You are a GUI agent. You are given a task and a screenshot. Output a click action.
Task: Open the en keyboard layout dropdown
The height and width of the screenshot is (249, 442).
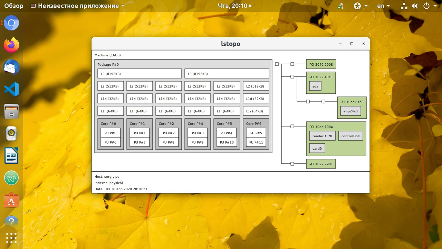(x=383, y=6)
